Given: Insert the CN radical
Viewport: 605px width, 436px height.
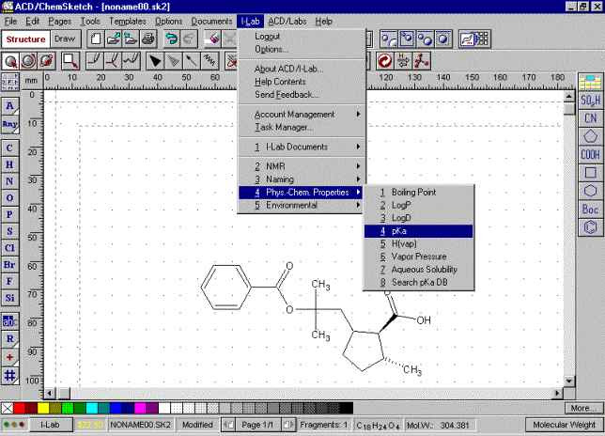Looking at the screenshot, I should click(x=590, y=118).
